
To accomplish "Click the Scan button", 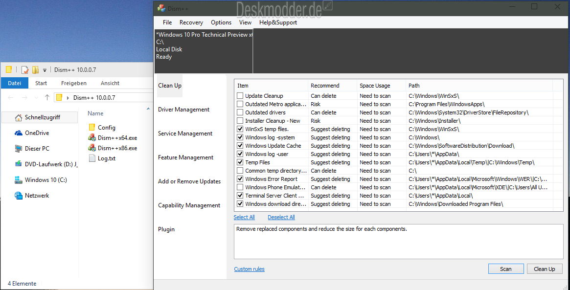I will (506, 269).
